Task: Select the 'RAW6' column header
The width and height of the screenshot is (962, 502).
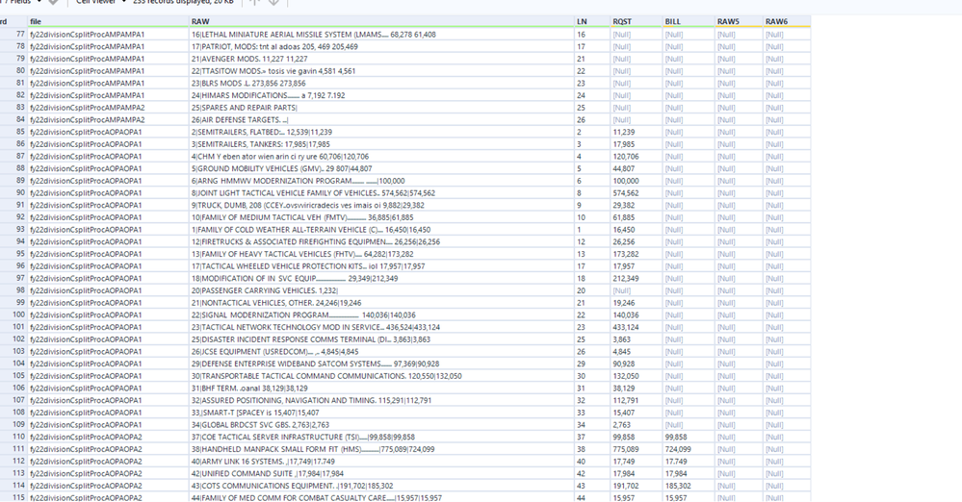Action: pos(787,21)
